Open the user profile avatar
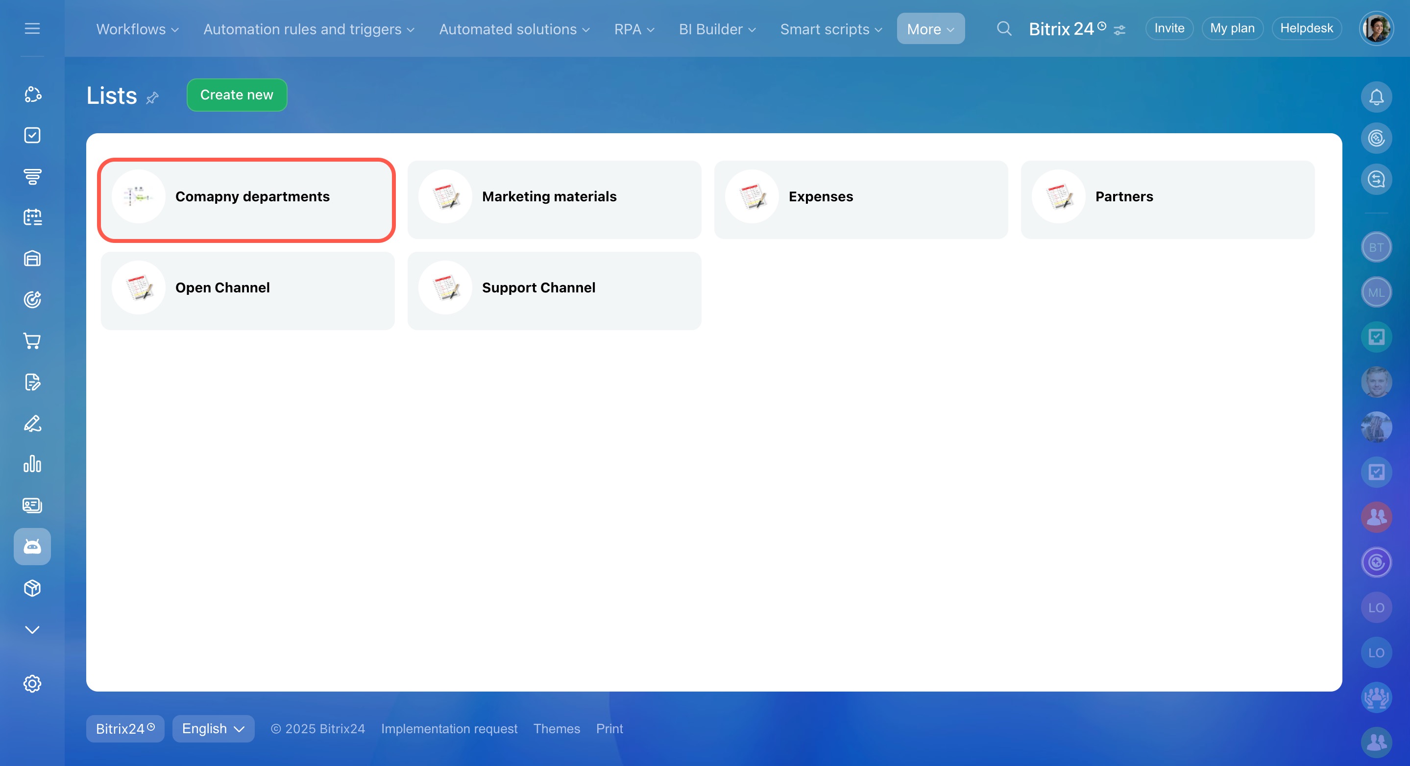 click(x=1376, y=28)
